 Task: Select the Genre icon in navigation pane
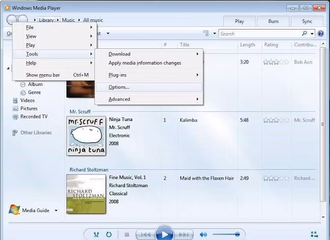22,93
